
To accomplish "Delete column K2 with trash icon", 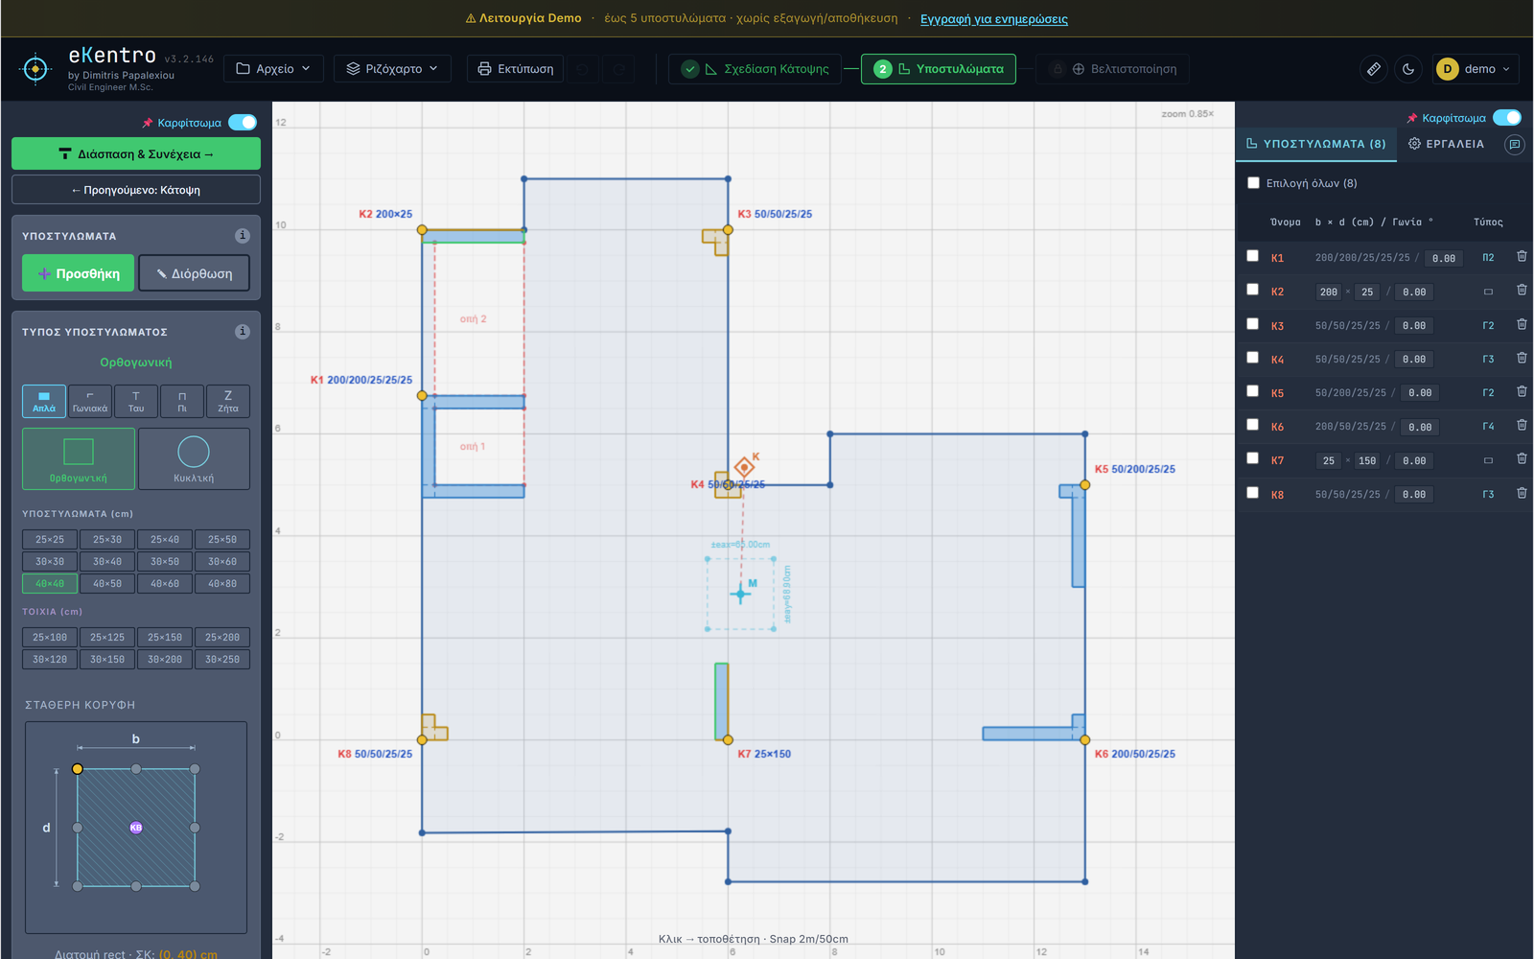I will tap(1522, 290).
